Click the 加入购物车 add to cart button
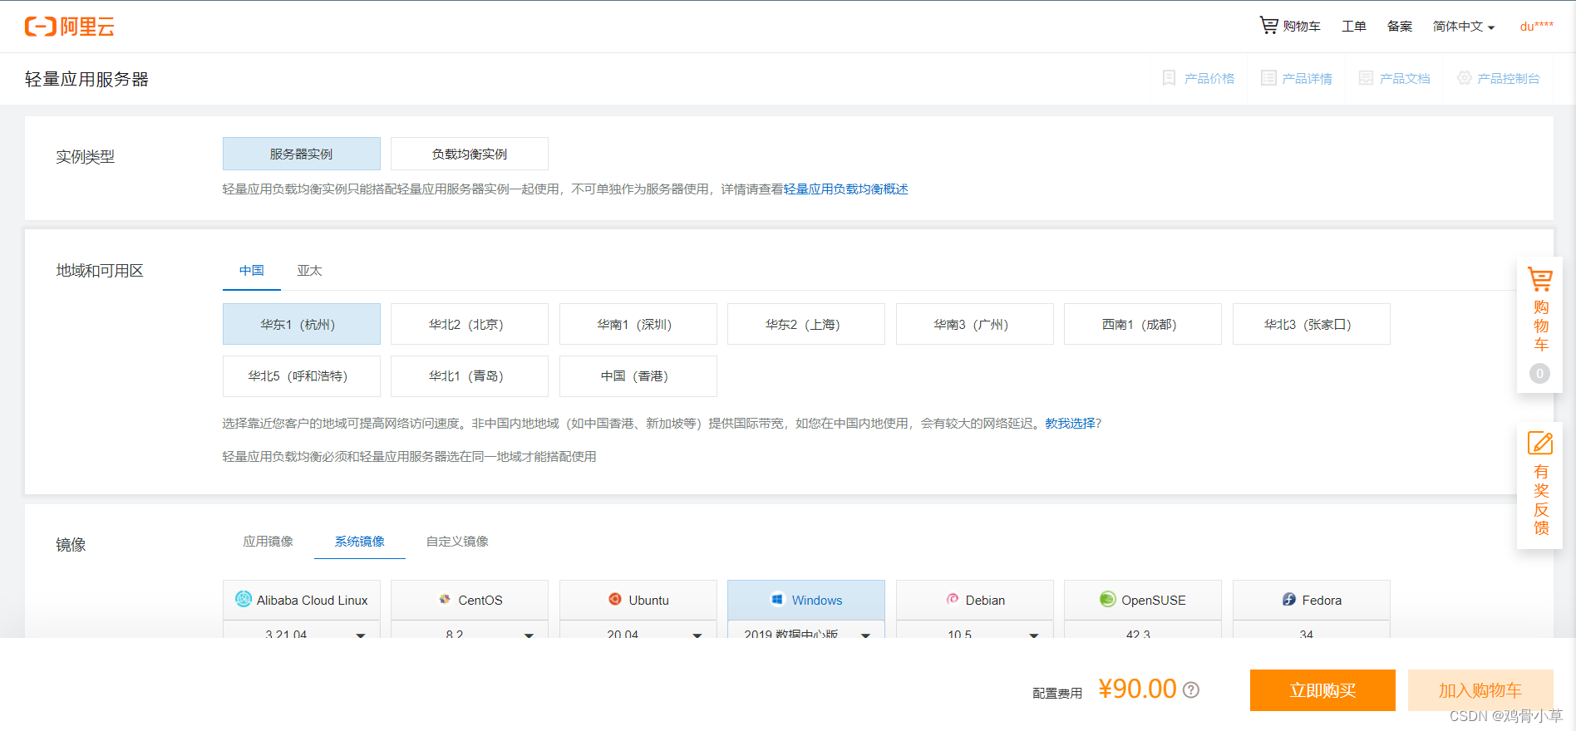The height and width of the screenshot is (731, 1576). (1480, 690)
